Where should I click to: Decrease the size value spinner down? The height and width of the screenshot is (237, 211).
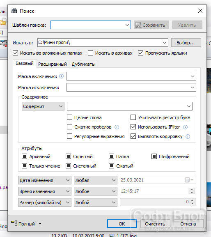tap(193, 204)
